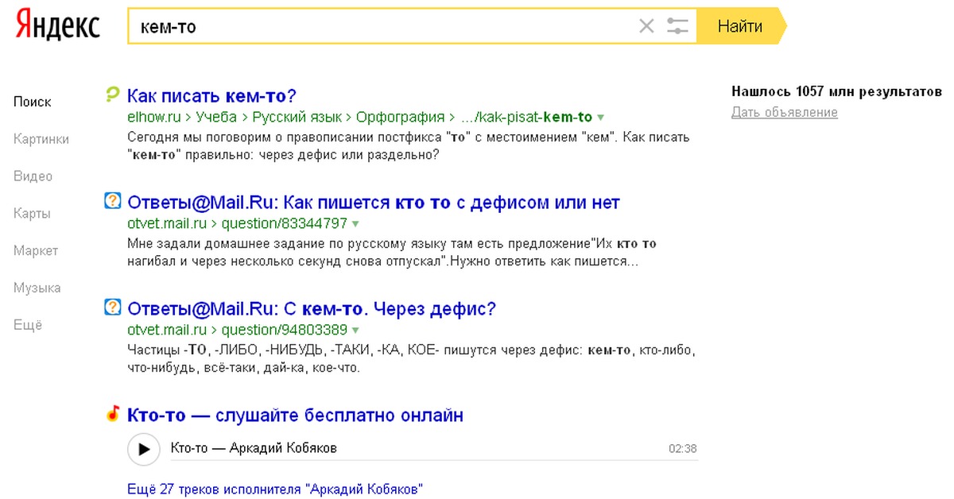The width and height of the screenshot is (954, 499).
Task: Expand the elhow.ru URL breadcrumb arrow
Action: [x=601, y=116]
